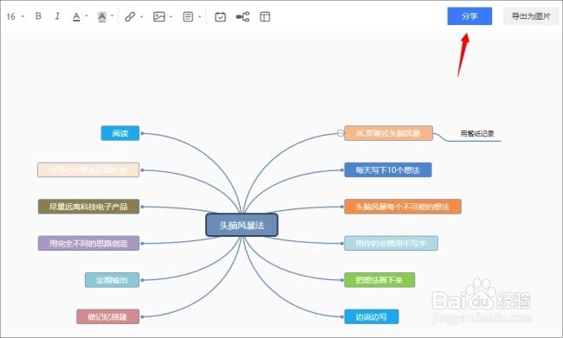563x338 pixels.
Task: Open highlight color dropdown arrow
Action: [x=112, y=16]
